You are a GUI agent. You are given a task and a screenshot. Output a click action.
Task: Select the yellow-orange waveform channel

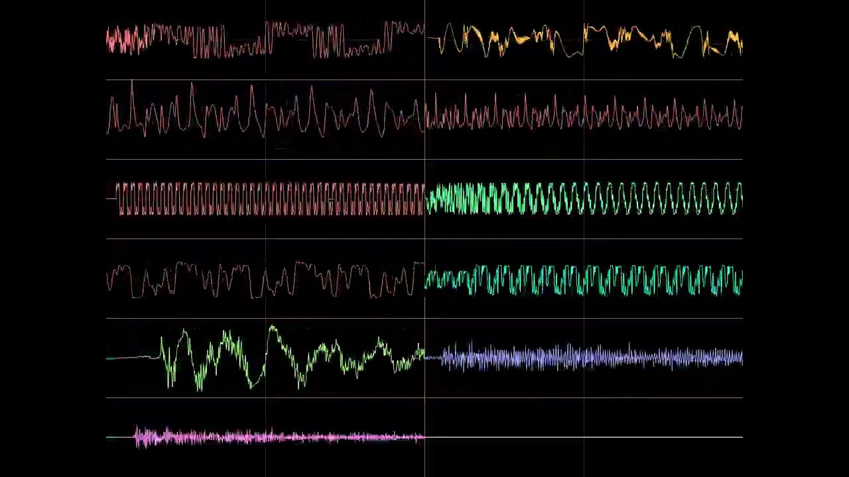pos(584,40)
